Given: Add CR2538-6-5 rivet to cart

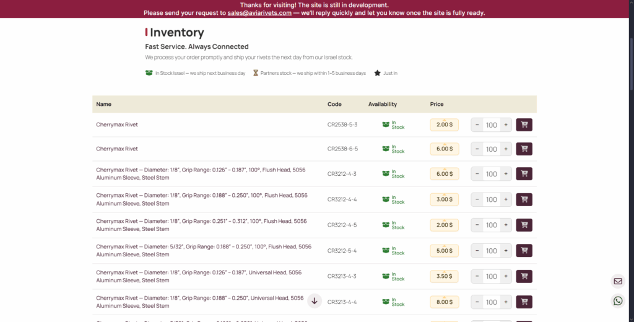Looking at the screenshot, I should click(x=524, y=149).
